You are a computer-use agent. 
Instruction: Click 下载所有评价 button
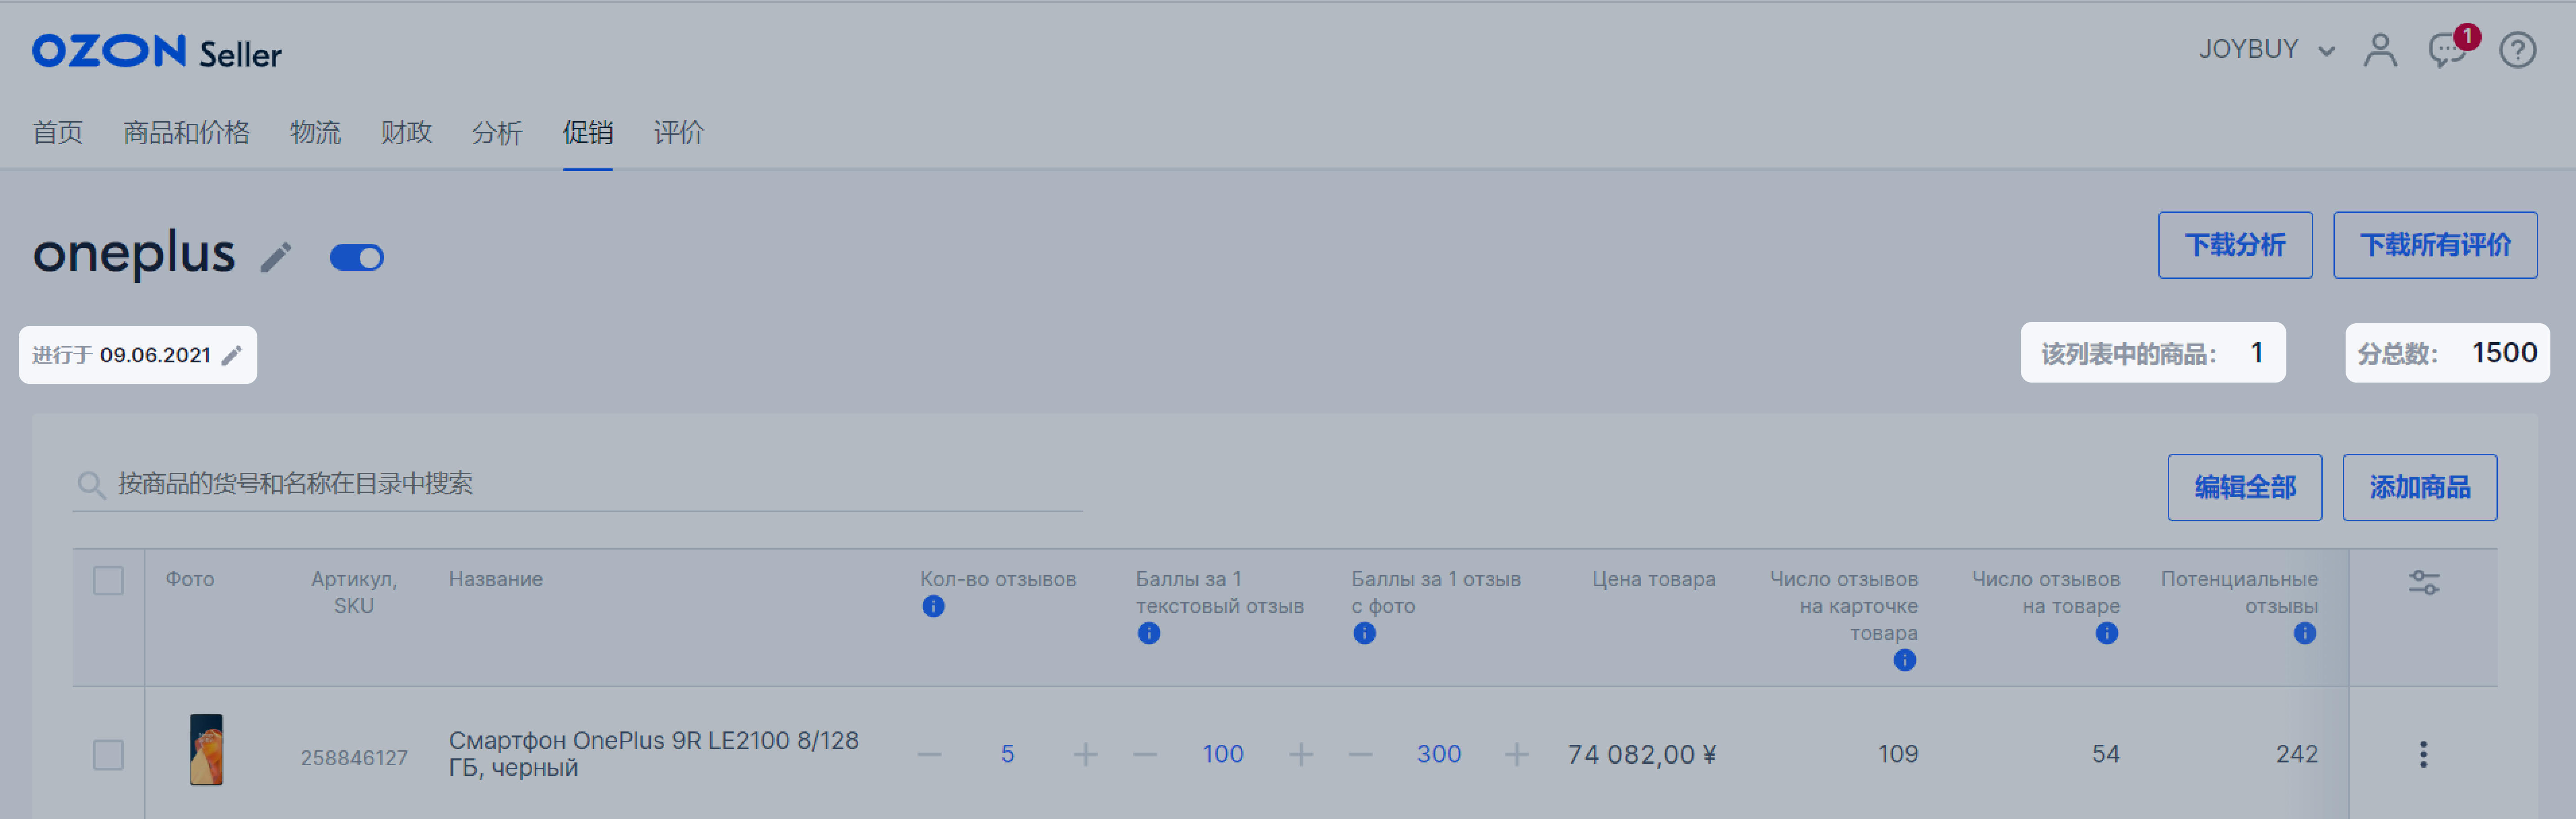click(2435, 245)
